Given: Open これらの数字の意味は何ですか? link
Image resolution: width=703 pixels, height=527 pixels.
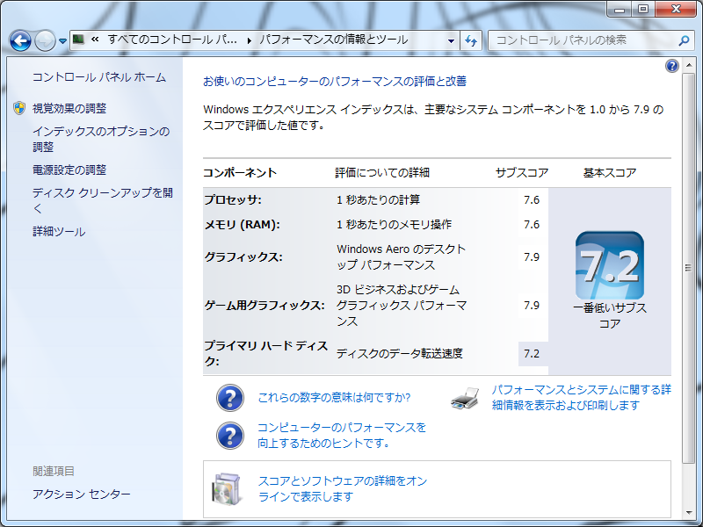Looking at the screenshot, I should pos(334,398).
